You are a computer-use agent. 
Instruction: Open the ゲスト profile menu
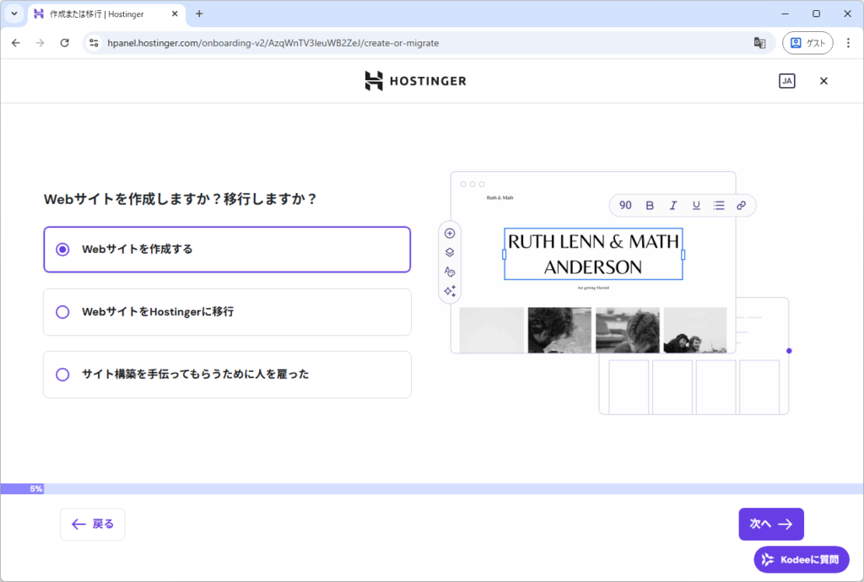tap(807, 43)
